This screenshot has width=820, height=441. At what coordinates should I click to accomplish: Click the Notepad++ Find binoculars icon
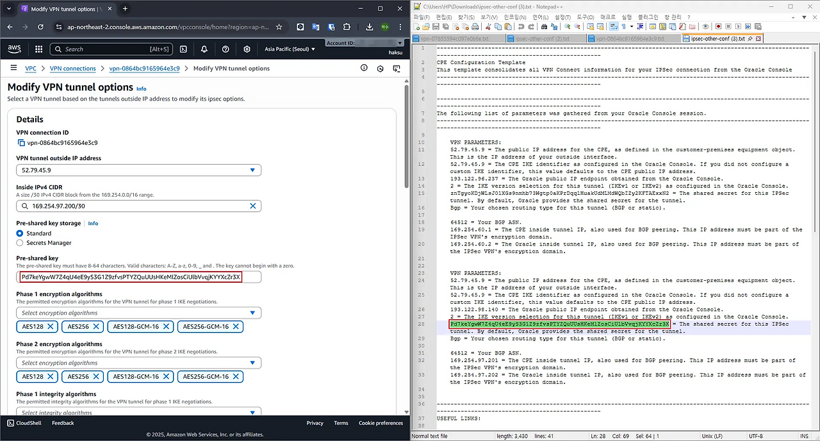coord(544,27)
